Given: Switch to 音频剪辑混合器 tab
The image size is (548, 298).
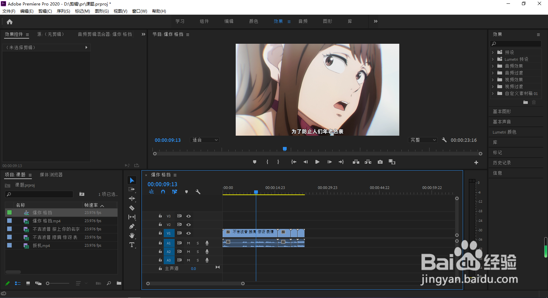Looking at the screenshot, I should [x=104, y=34].
